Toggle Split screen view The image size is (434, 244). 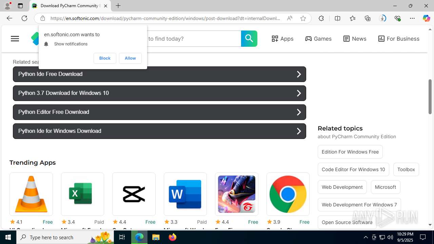tap(337, 18)
